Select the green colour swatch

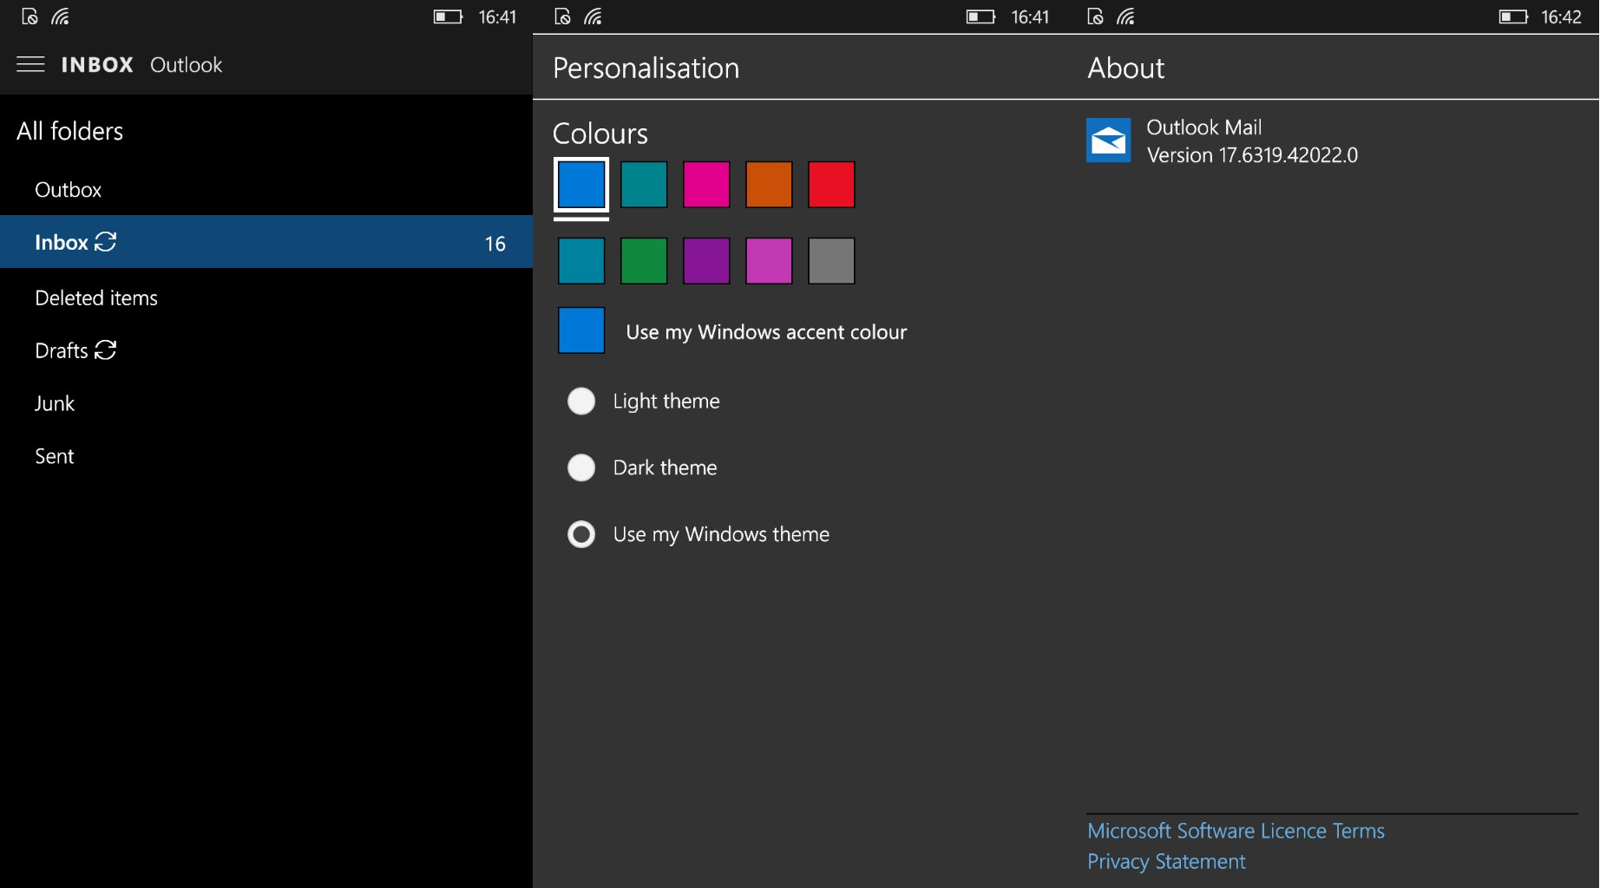[x=644, y=261]
